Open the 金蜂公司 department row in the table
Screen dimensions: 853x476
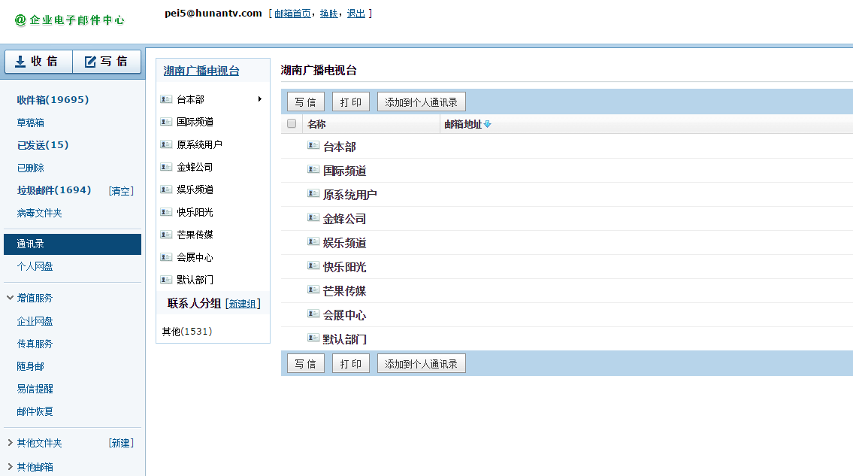[344, 219]
